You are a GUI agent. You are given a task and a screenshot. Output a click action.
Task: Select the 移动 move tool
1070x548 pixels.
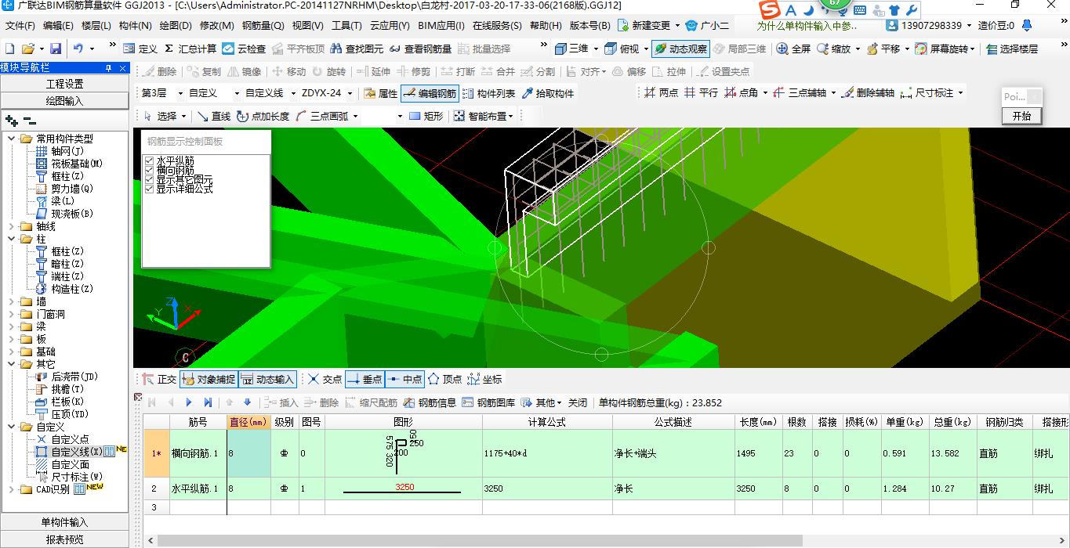point(288,71)
